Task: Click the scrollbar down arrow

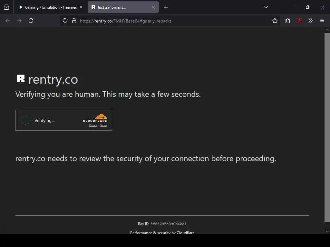Action: click(327, 232)
